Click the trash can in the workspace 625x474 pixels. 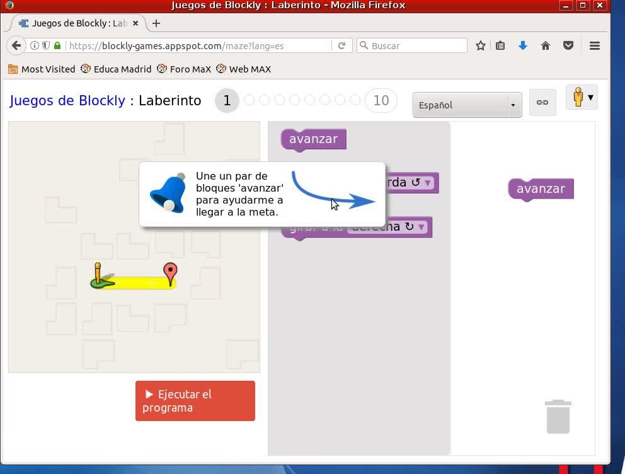tap(558, 417)
